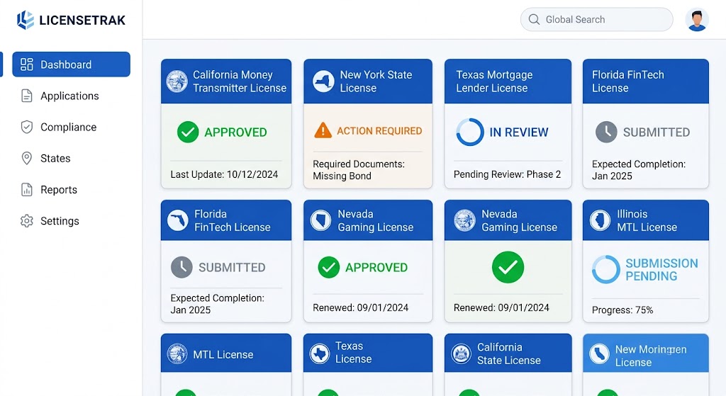The height and width of the screenshot is (396, 726).
Task: Click the green check beside California APPROVED
Action: [188, 132]
